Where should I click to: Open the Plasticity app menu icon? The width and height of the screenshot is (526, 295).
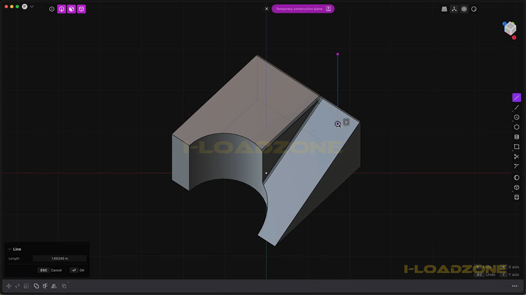[x=24, y=6]
